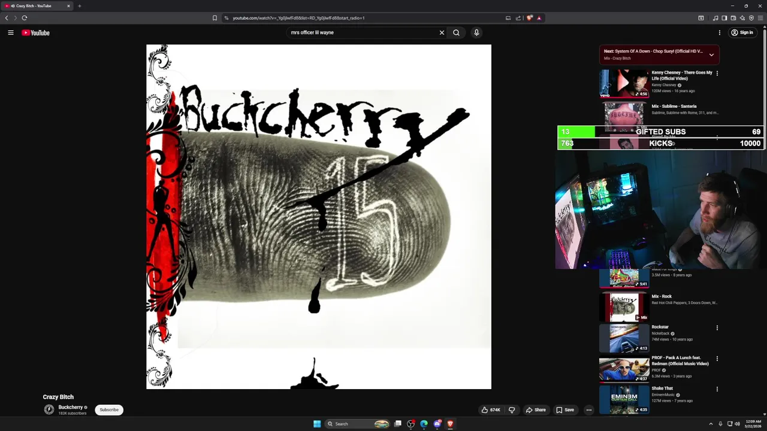Go to YouTube home via logo

point(36,33)
